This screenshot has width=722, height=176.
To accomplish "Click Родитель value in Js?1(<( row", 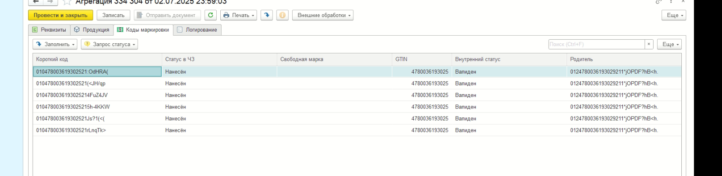I will [614, 118].
